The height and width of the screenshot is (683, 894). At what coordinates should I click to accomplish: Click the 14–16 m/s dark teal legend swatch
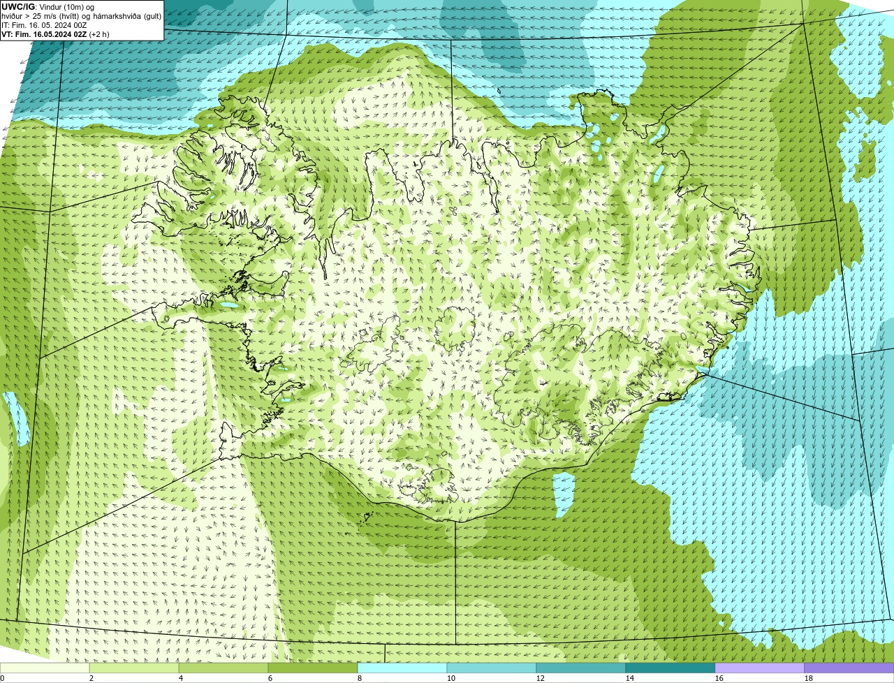coord(670,668)
